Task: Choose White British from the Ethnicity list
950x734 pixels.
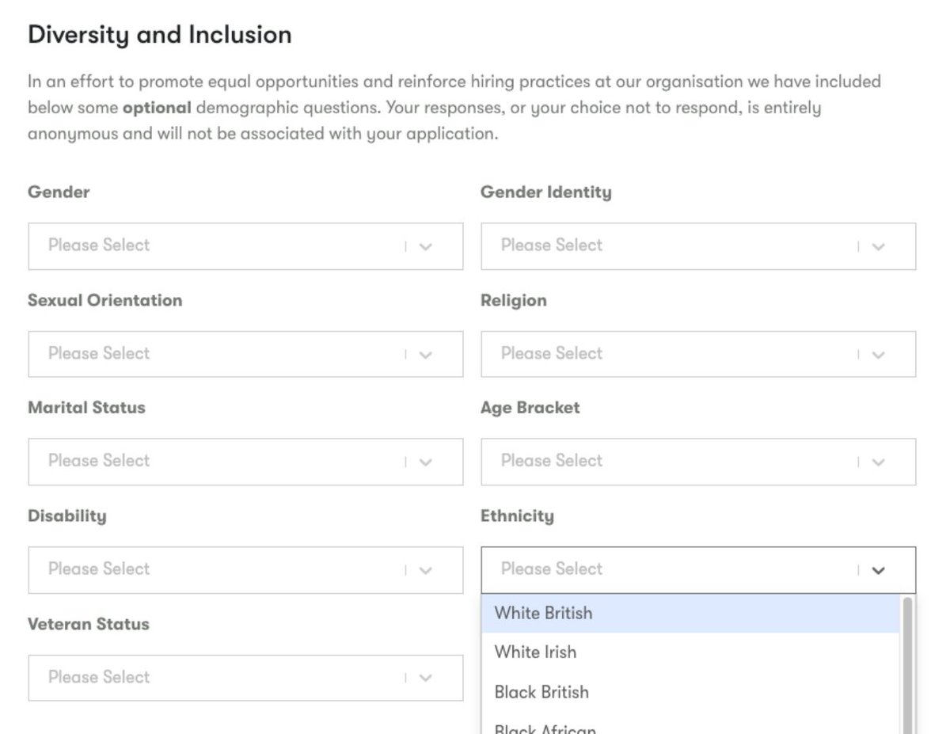Action: (543, 613)
